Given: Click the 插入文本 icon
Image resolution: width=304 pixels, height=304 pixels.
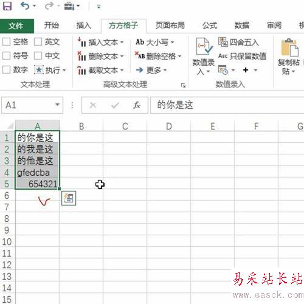Looking at the screenshot, I should [x=82, y=42].
